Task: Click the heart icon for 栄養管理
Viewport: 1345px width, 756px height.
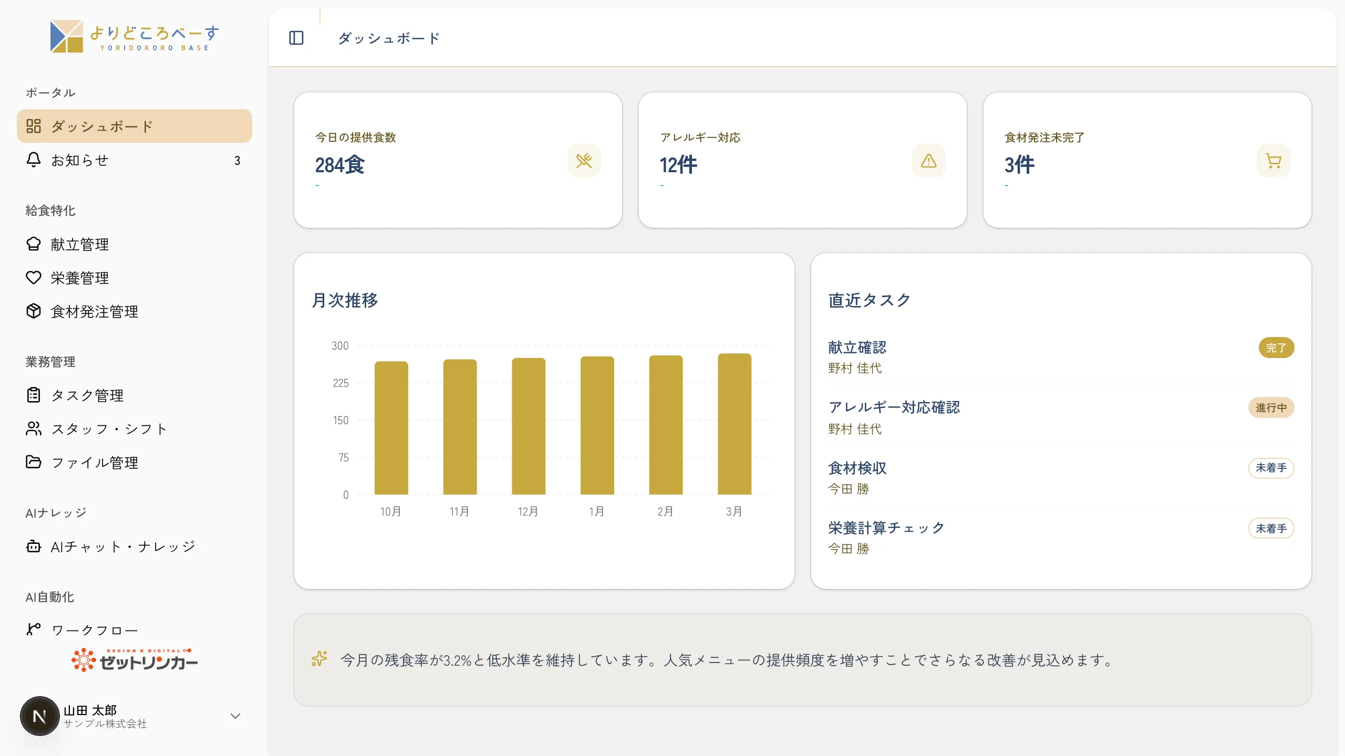Action: (34, 278)
